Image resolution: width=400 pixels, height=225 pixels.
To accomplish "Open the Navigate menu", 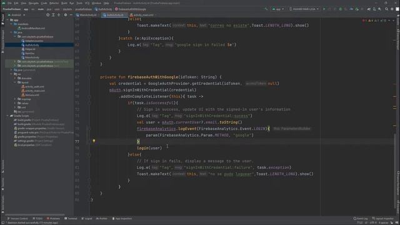I will [33, 3].
